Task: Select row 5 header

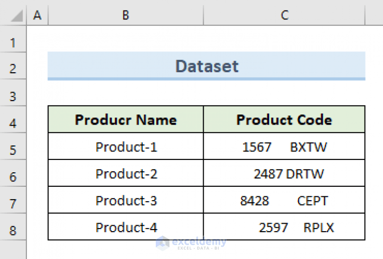Action: pos(13,146)
